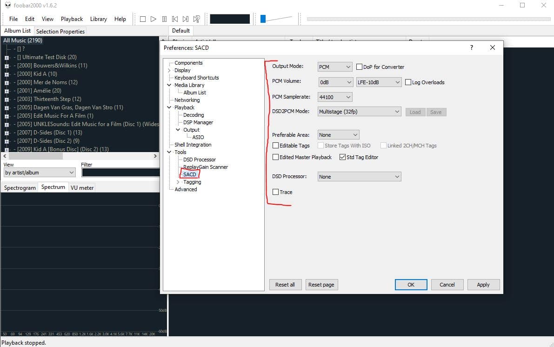Open the DSD2PCM Mode dropdown

tap(359, 112)
